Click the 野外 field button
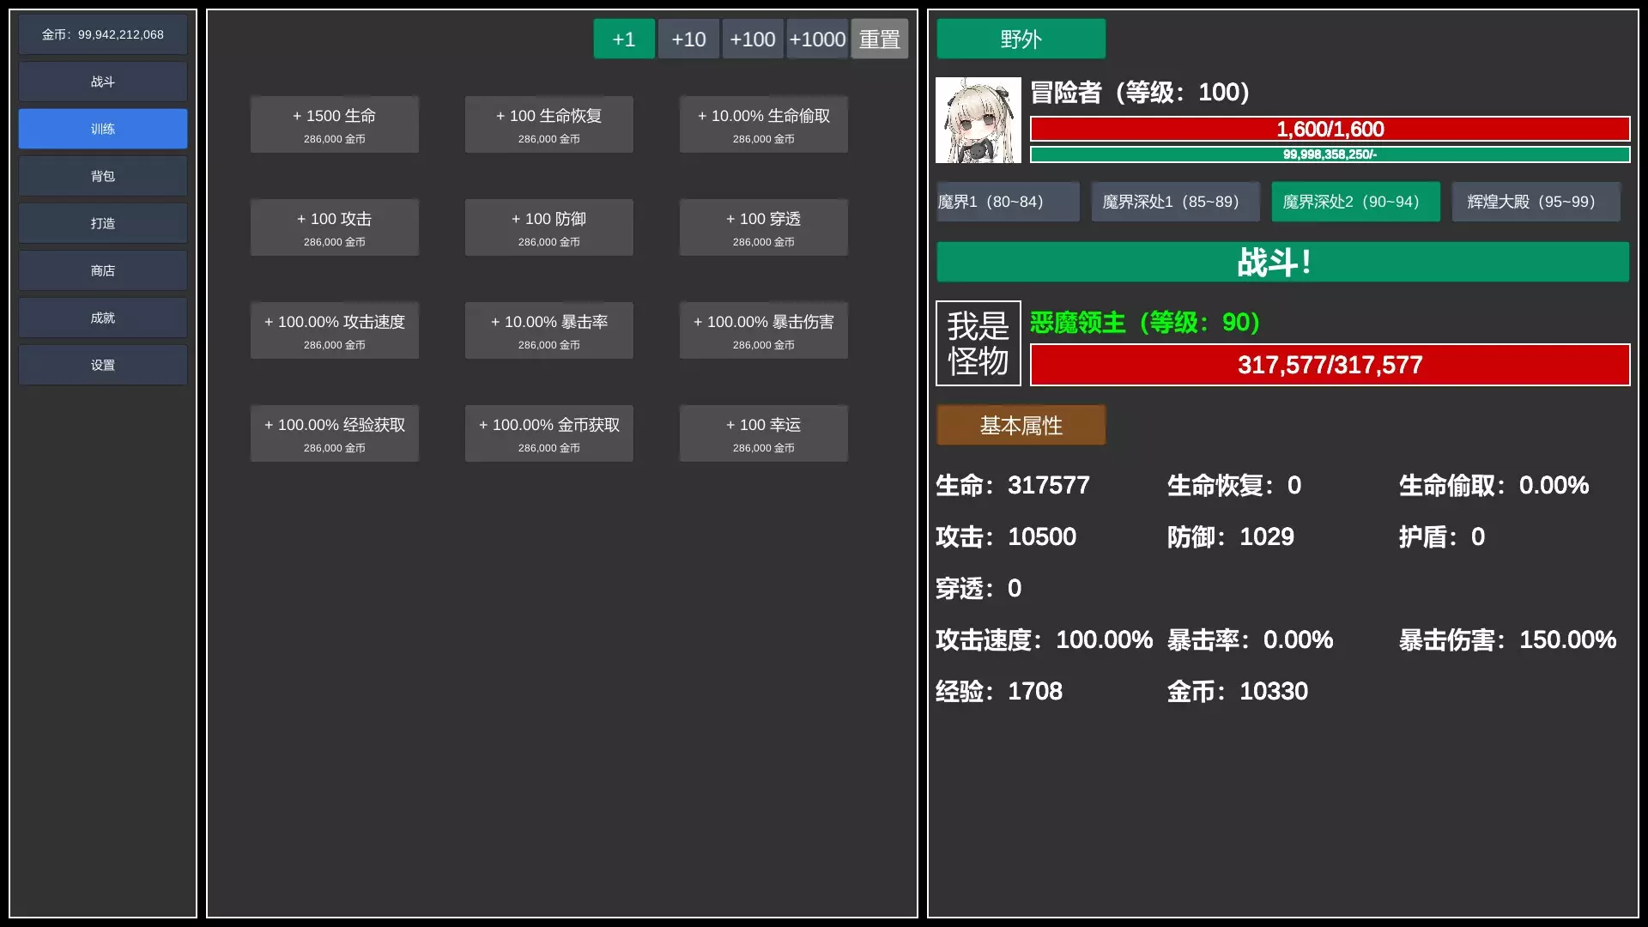The height and width of the screenshot is (927, 1648). coord(1021,39)
